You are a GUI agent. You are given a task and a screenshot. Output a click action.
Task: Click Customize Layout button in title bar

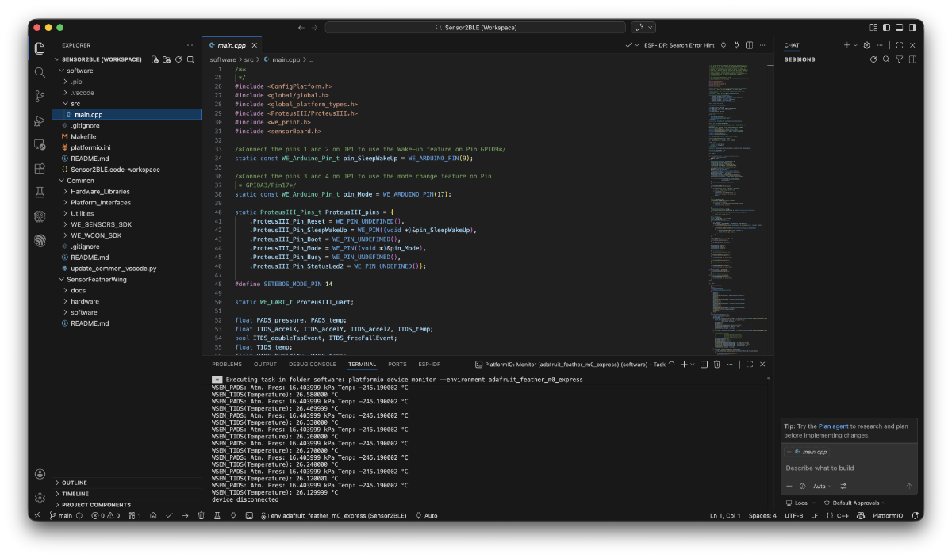pos(873,27)
